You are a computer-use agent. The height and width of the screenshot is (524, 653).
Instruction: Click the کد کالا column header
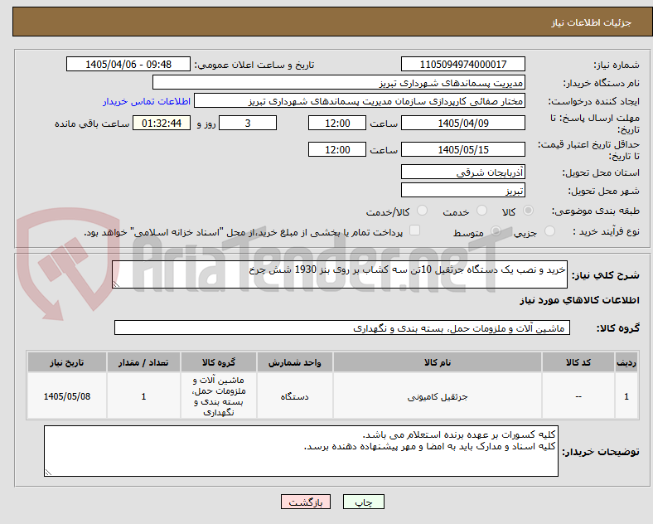578,362
